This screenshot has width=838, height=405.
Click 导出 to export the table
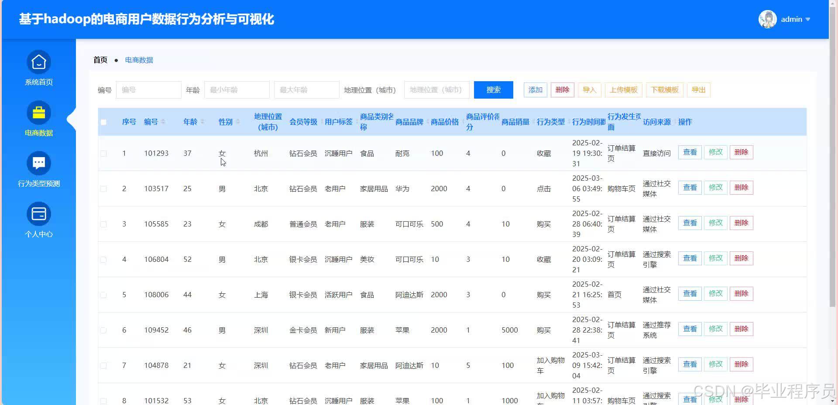698,89
